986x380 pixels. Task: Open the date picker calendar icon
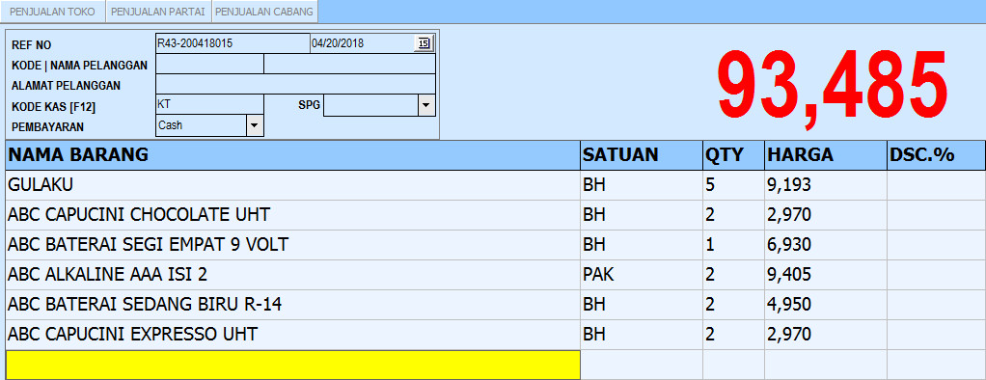pos(424,43)
